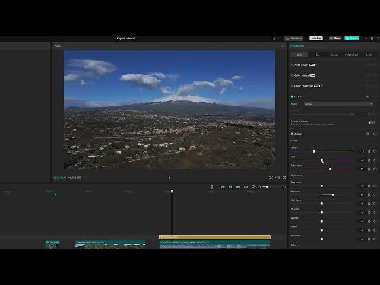Toggle the main track magnet icon
380x285 pixels.
pos(223,187)
